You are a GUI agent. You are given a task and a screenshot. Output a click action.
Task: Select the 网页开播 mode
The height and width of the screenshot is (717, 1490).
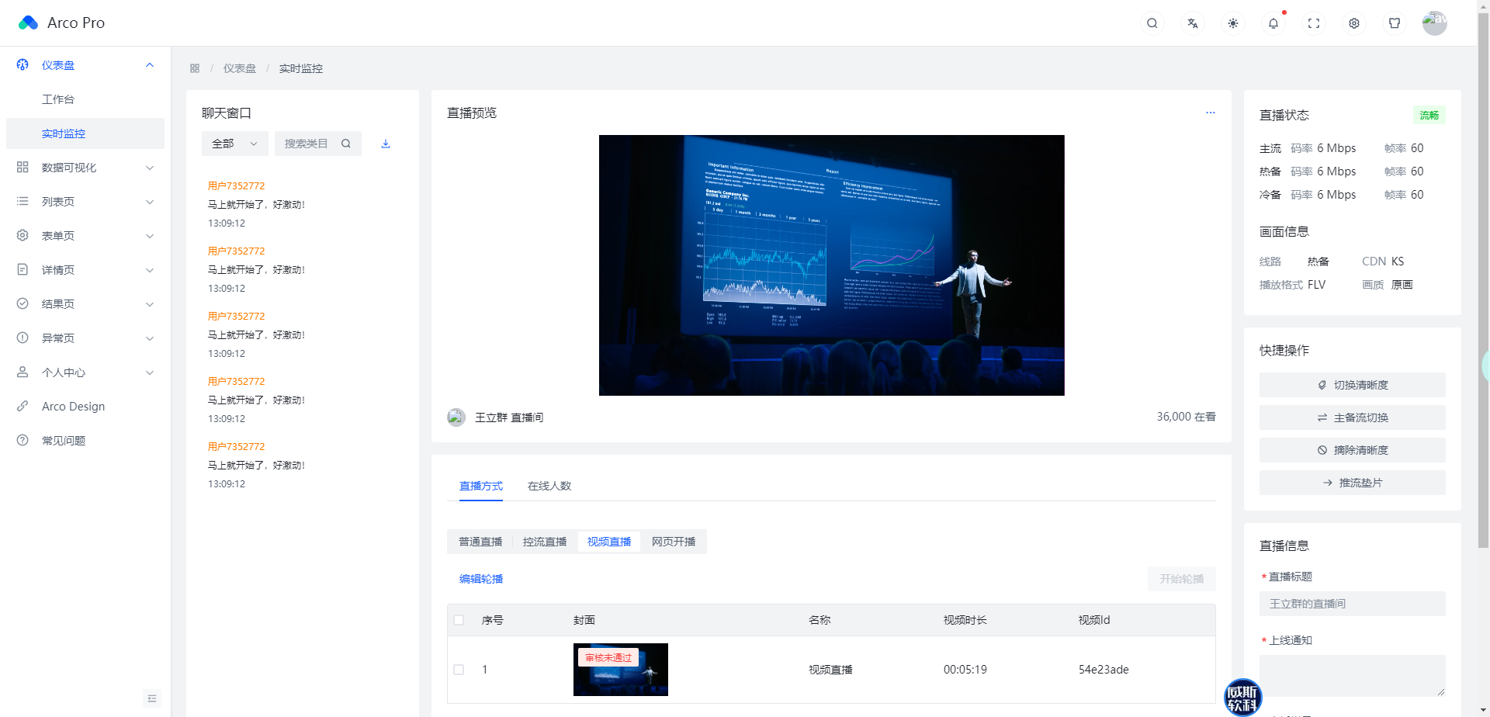click(674, 542)
